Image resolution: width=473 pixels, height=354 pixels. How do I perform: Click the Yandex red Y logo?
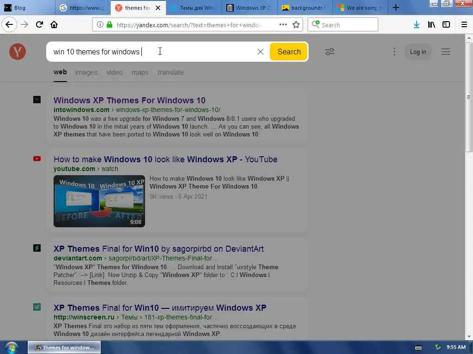click(18, 52)
